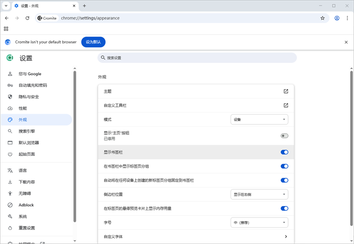The width and height of the screenshot is (354, 244).
Task: Disable 在书签栏中显示标签页分组 toggle
Action: (x=284, y=166)
